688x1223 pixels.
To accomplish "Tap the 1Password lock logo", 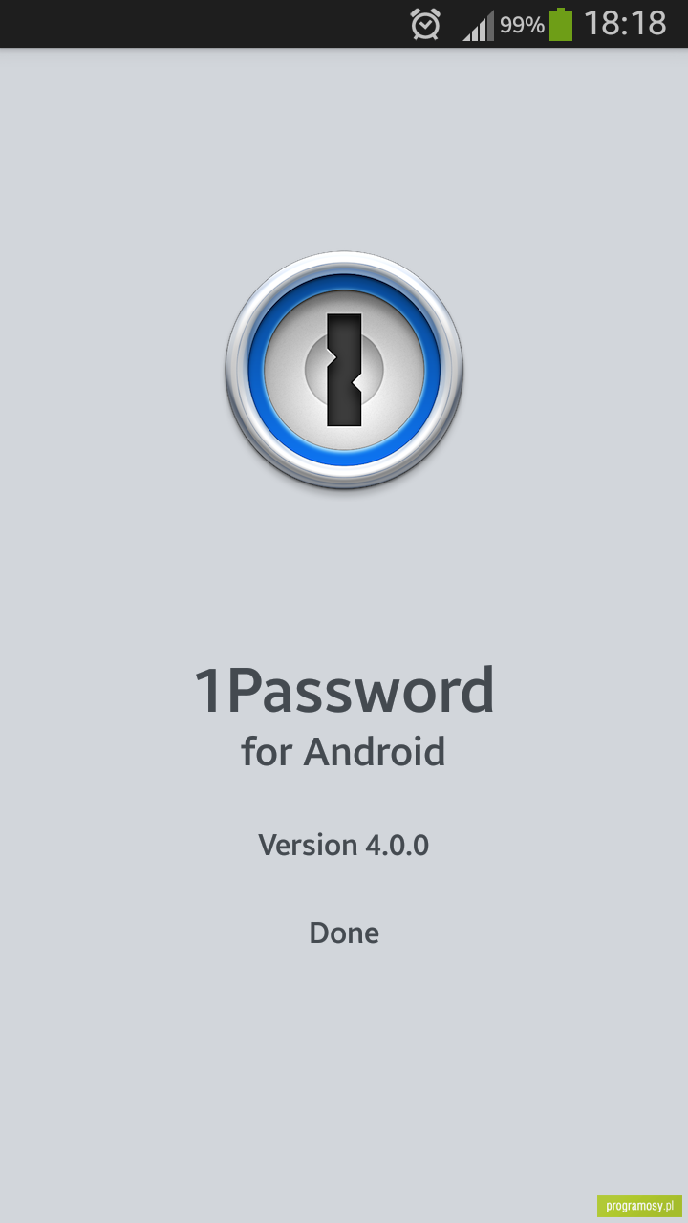I will [x=344, y=371].
